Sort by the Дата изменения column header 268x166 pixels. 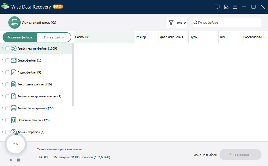pyautogui.click(x=174, y=37)
